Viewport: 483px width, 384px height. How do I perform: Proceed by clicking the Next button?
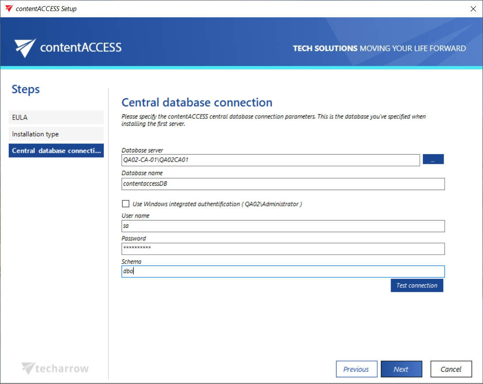coord(401,369)
